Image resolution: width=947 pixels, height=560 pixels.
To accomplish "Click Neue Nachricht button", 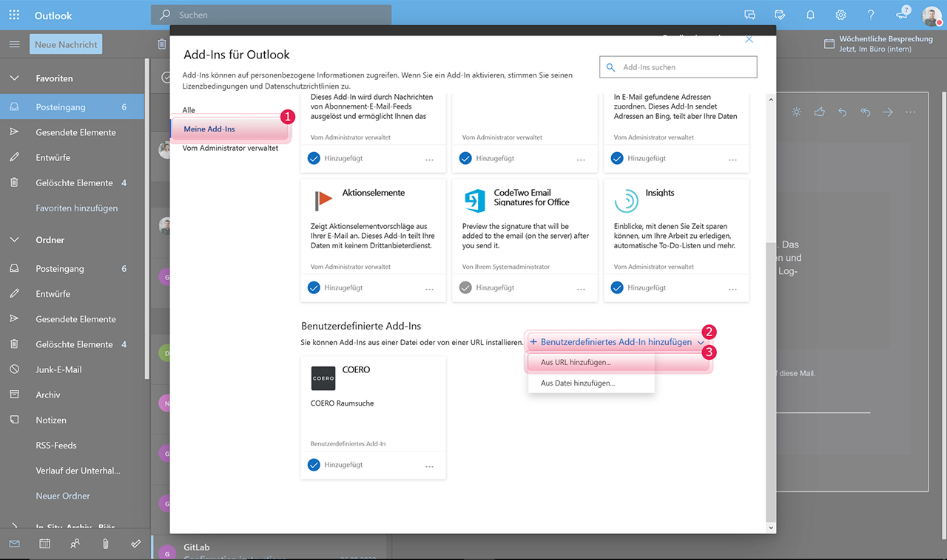I will (x=66, y=44).
